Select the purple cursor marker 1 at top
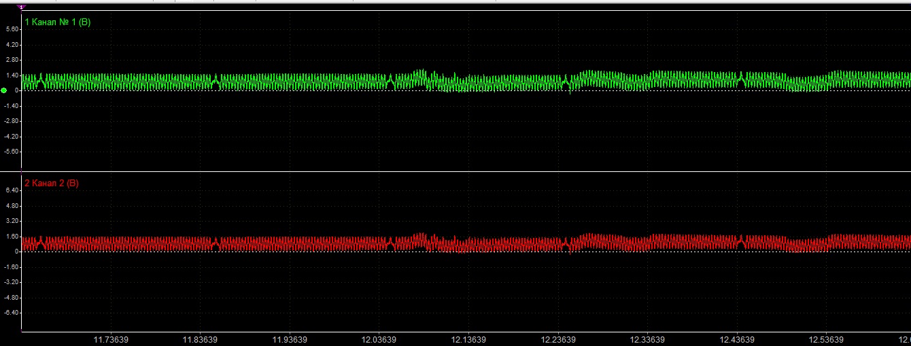 pyautogui.click(x=21, y=7)
